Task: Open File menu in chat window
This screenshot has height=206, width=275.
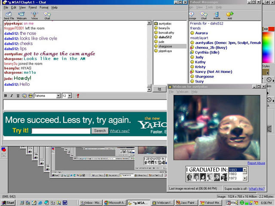Action: (x=6, y=8)
